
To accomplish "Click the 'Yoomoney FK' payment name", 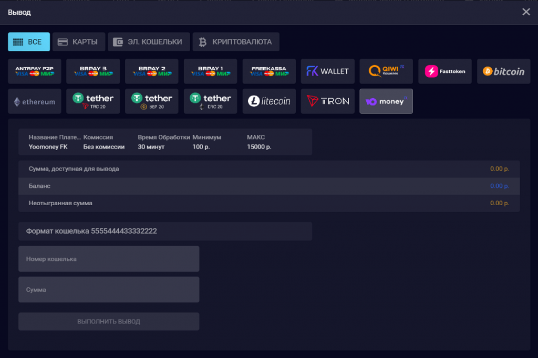I will point(48,147).
